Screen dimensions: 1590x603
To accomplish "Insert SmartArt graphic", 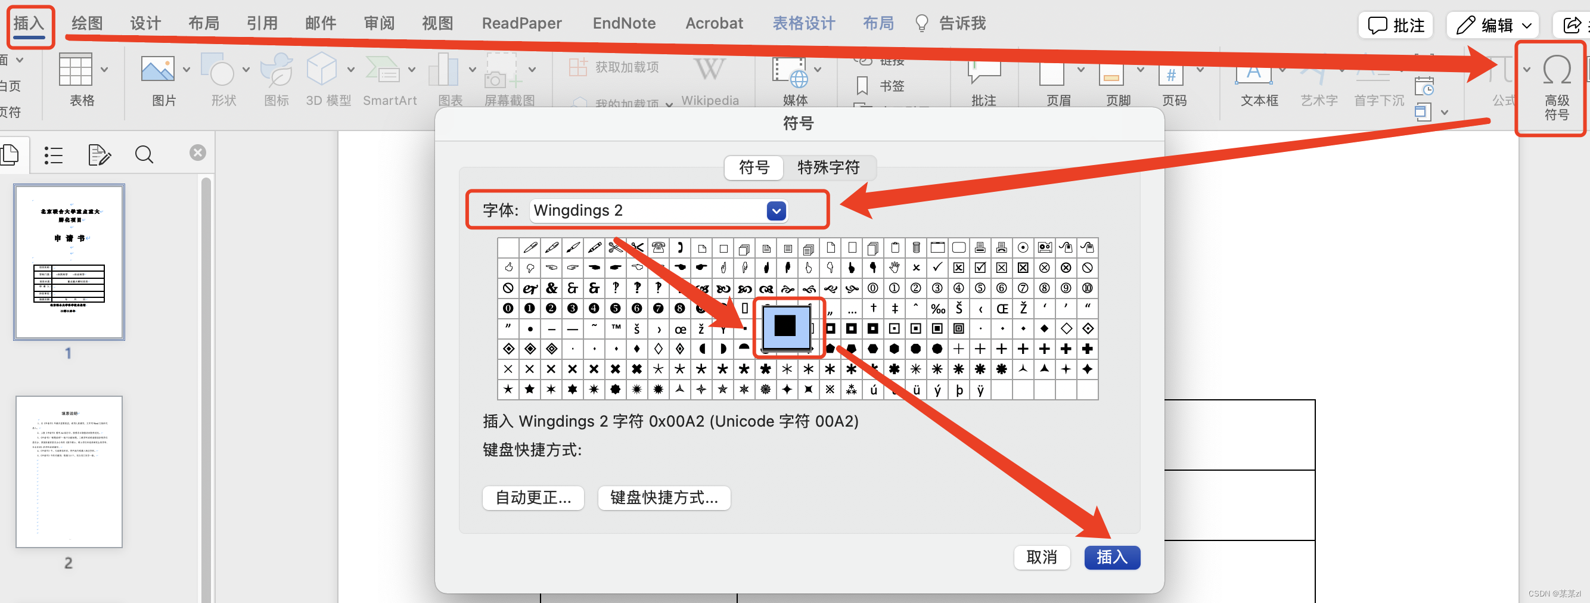I will pyautogui.click(x=383, y=70).
